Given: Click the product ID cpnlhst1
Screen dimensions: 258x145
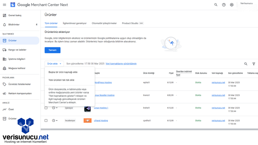Looking at the screenshot, I should click(x=147, y=121).
